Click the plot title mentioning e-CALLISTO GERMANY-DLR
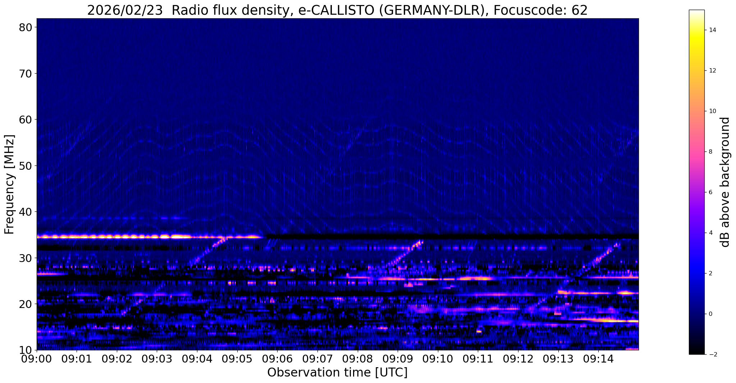Image resolution: width=736 pixels, height=383 pixels. pos(337,10)
